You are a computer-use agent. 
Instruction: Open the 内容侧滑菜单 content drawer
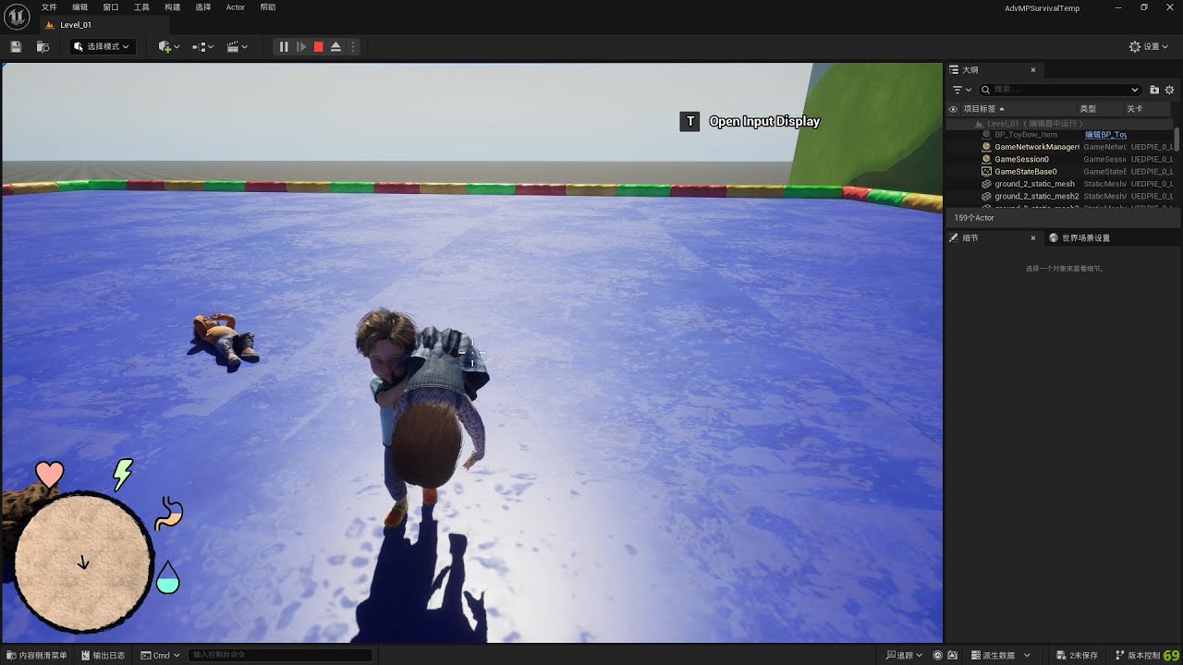(x=37, y=655)
